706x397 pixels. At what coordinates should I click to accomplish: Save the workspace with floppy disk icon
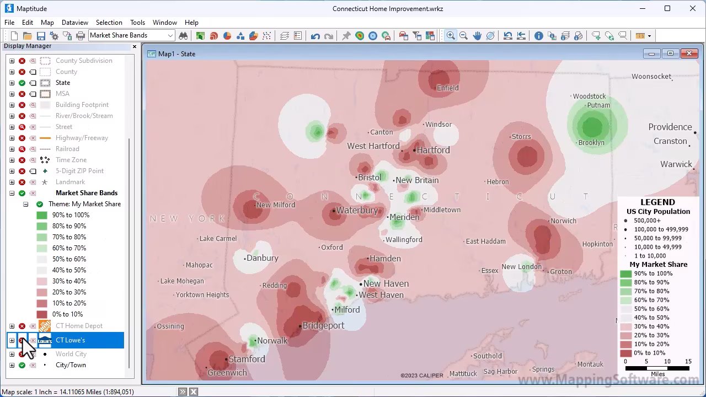coord(41,36)
